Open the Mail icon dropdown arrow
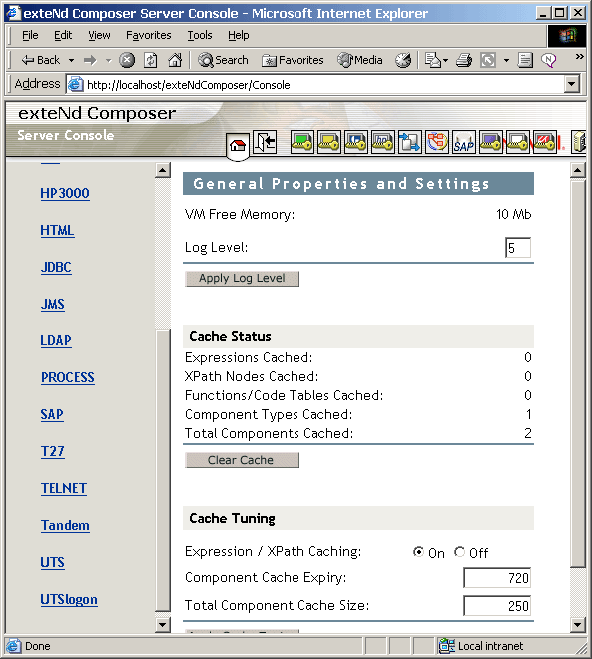592x659 pixels. [x=446, y=61]
